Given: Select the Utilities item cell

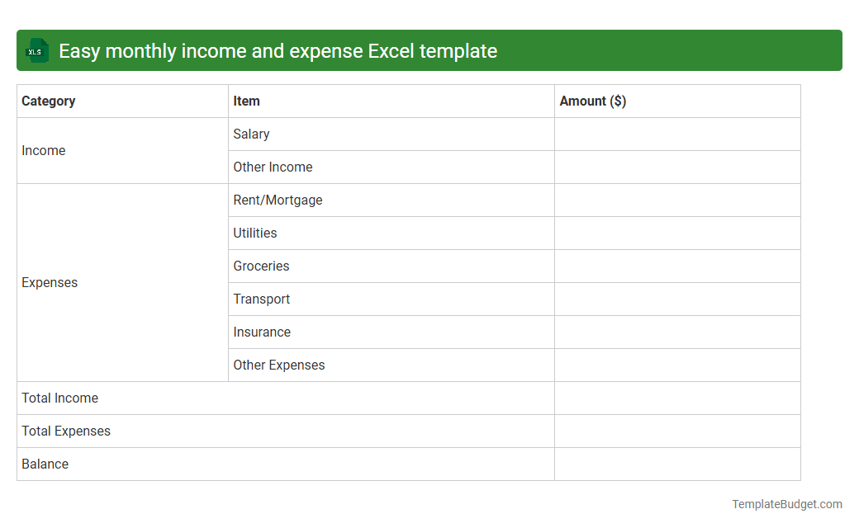Looking at the screenshot, I should click(x=254, y=233).
